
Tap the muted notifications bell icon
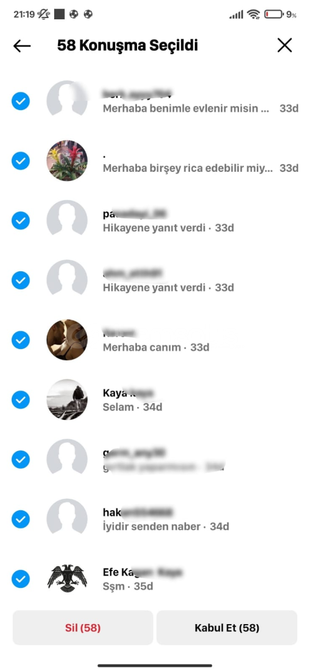point(44,14)
